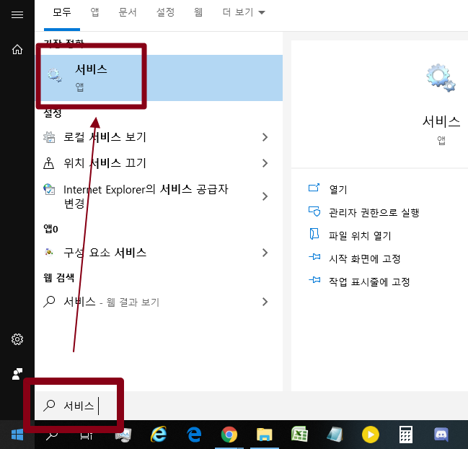The width and height of the screenshot is (468, 449).
Task: Click the magnifier icon beside web result
Action: 49,302
